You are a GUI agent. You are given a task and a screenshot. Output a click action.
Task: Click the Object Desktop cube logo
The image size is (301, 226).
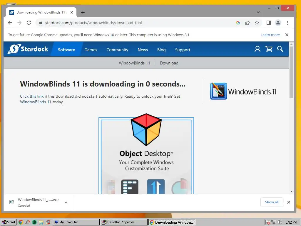tap(146, 129)
